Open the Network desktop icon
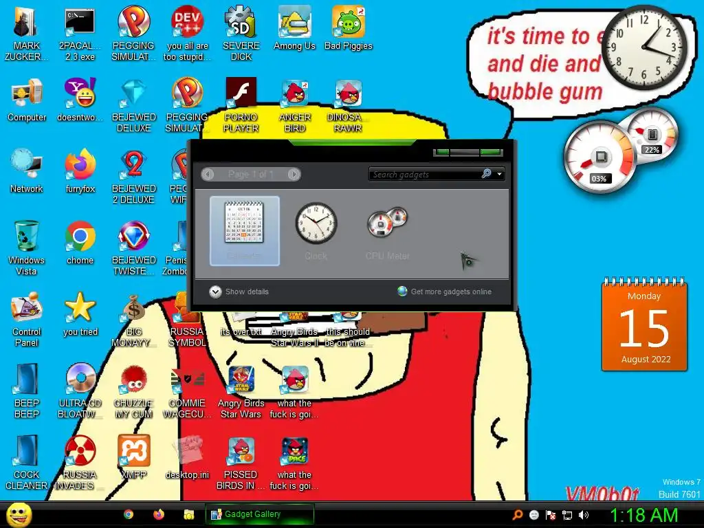This screenshot has height=528, width=704. coord(27,170)
